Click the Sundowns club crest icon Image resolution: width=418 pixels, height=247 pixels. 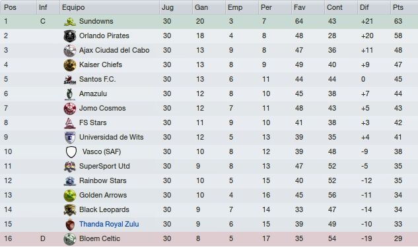pos(70,22)
